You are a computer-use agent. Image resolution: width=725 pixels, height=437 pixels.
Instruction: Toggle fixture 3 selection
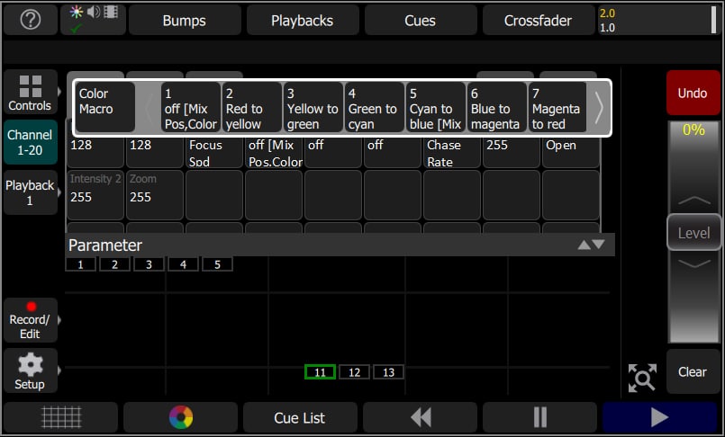[149, 264]
